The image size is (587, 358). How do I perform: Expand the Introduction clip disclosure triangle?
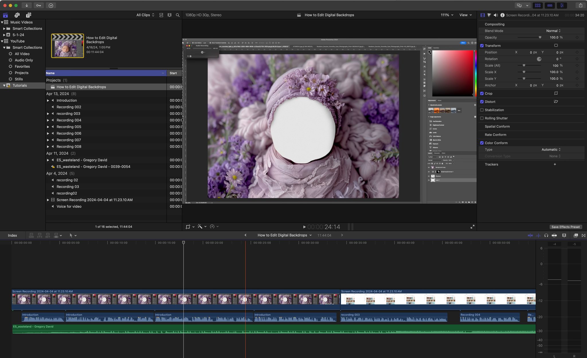click(48, 100)
